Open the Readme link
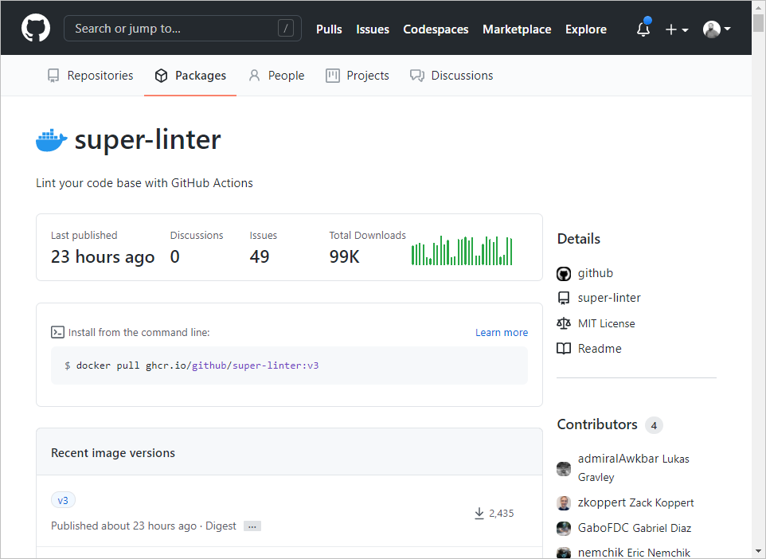766x559 pixels. [x=600, y=349]
